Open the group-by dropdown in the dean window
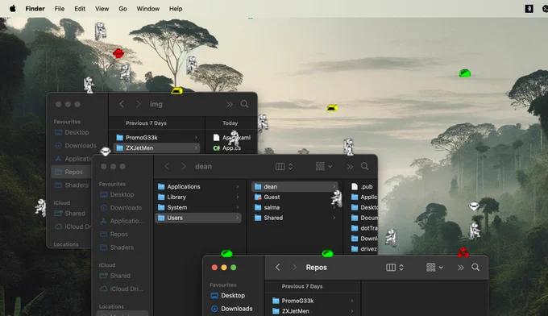548x316 pixels. (x=324, y=166)
